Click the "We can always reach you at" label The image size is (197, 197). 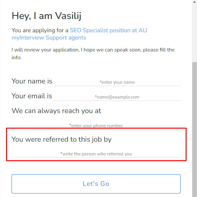tap(56, 111)
